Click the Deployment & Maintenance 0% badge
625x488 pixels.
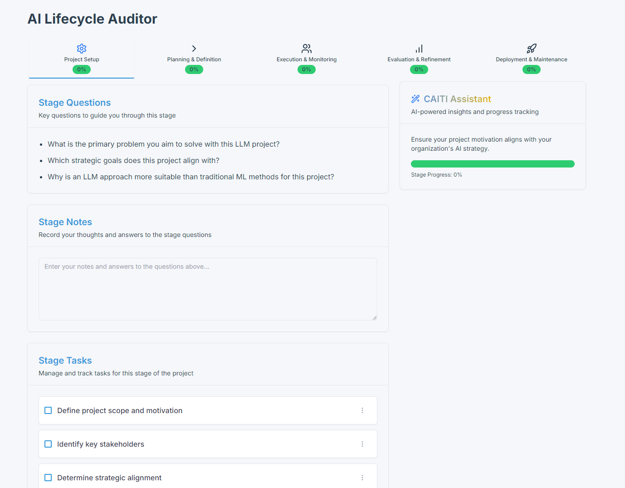[532, 69]
